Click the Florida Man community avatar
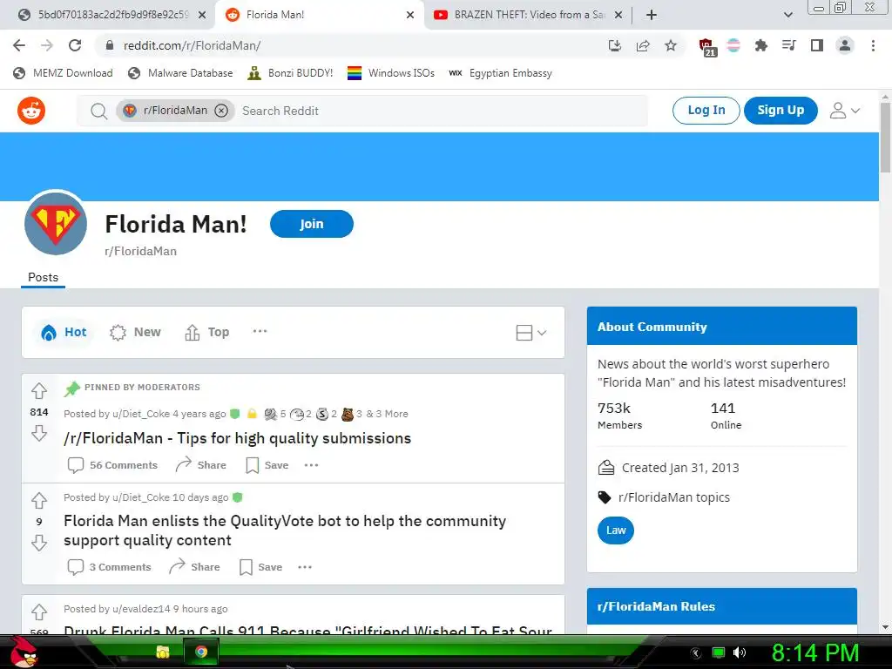Screen dimensions: 892x669 [56, 224]
